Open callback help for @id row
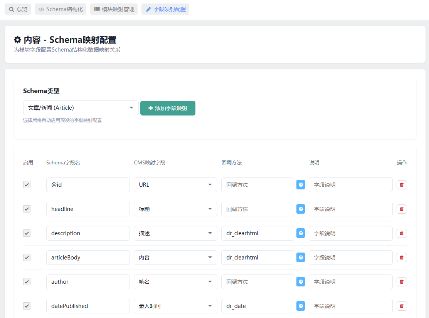This screenshot has height=318, width=429. [x=301, y=185]
